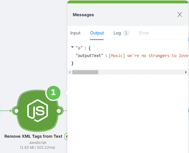
Task: Select the Output tab
Action: point(97,33)
